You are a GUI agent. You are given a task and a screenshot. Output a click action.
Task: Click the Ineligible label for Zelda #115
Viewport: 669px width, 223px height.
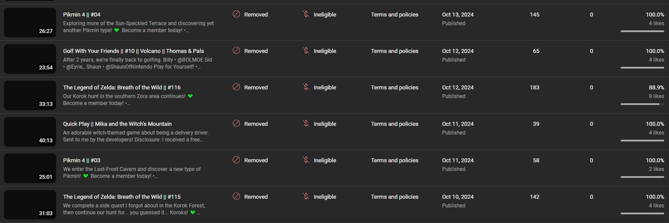click(325, 197)
